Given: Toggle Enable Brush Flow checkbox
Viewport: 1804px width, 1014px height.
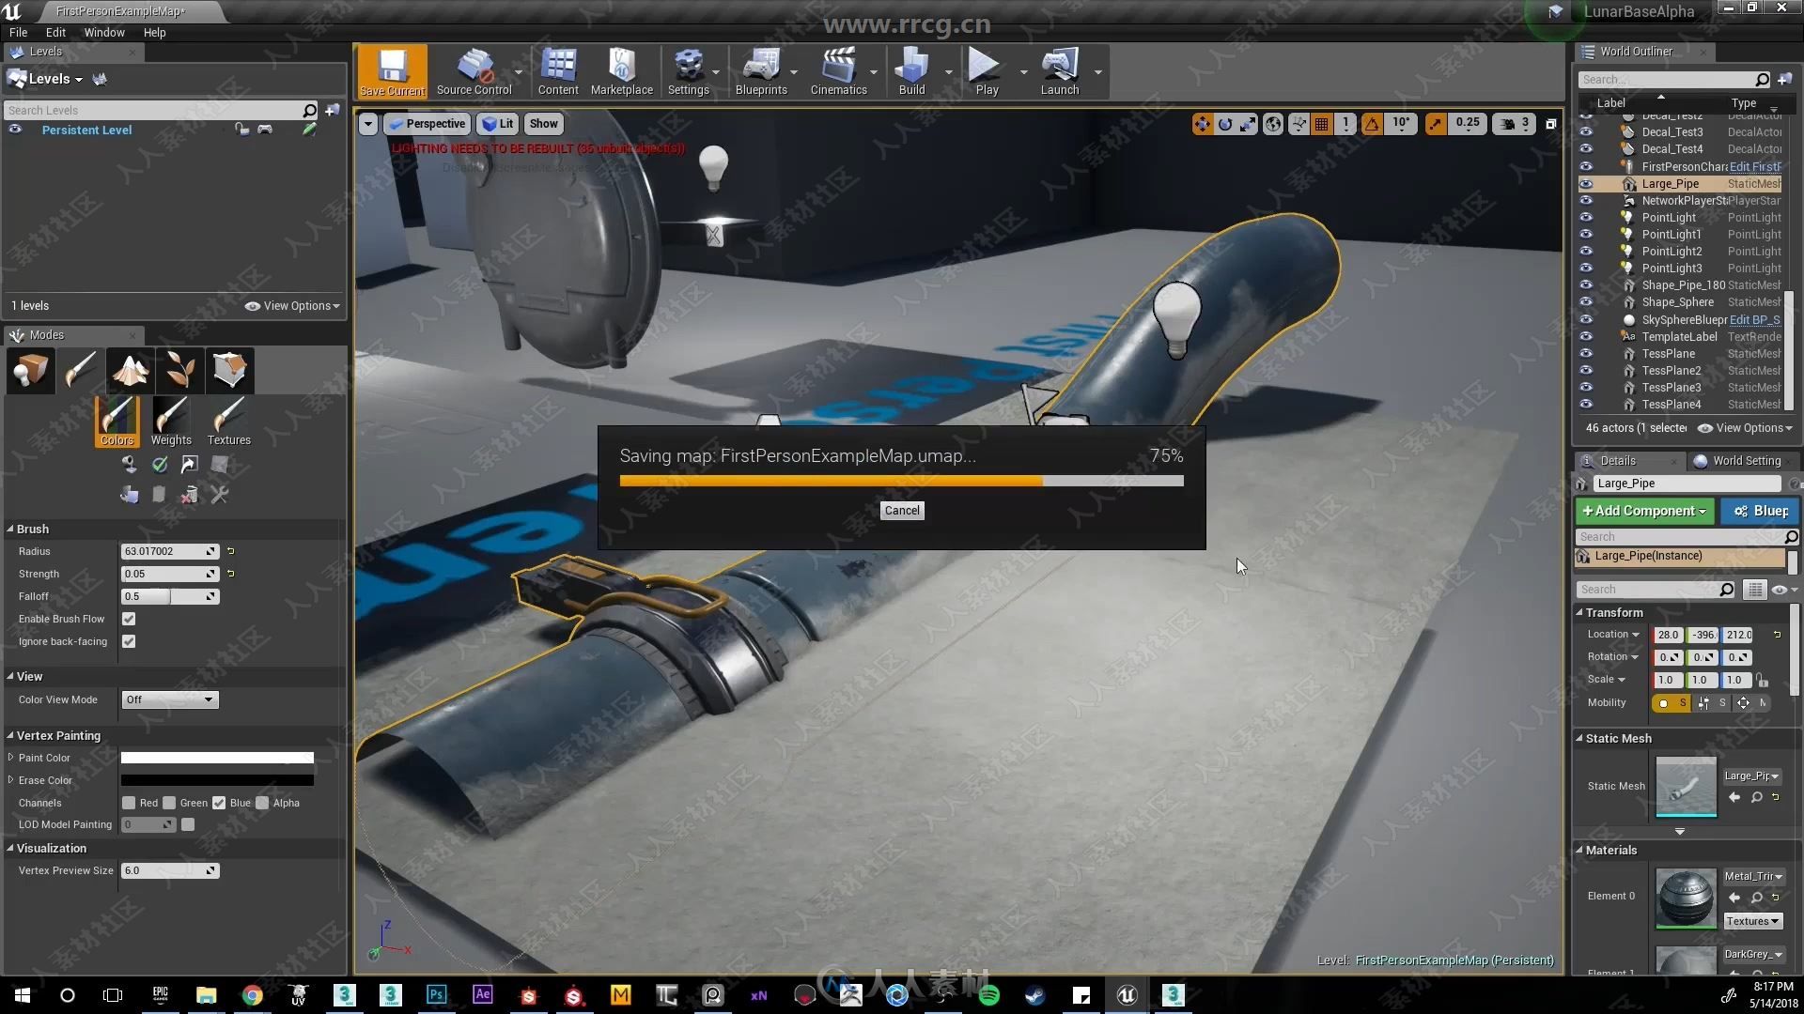Looking at the screenshot, I should click(x=129, y=618).
